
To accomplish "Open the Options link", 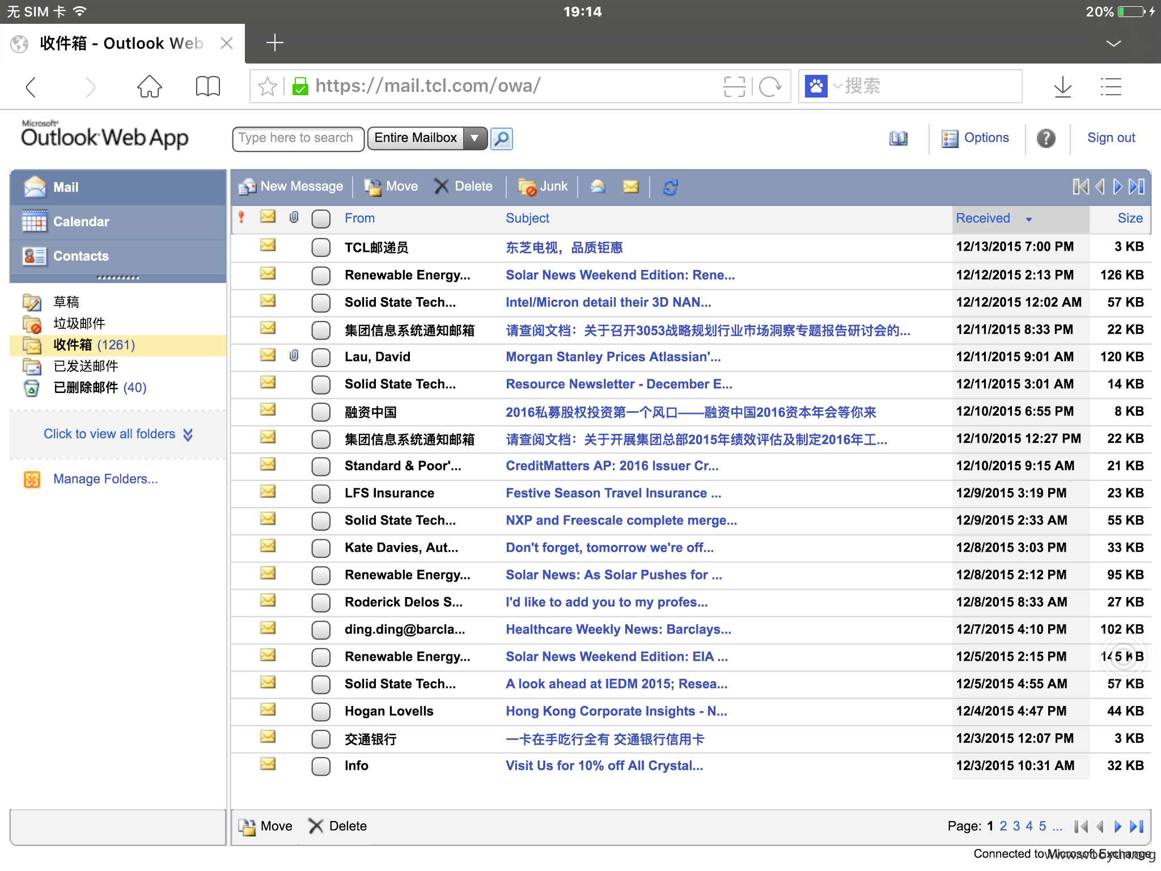I will tap(975, 138).
